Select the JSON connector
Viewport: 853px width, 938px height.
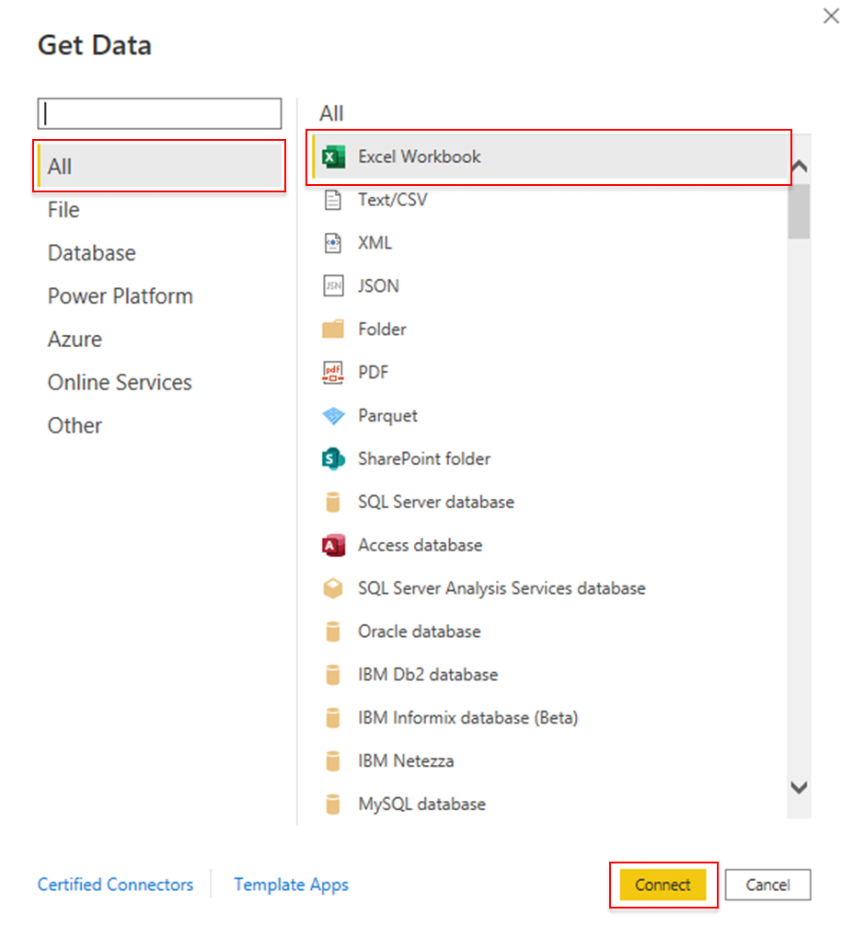[x=377, y=286]
